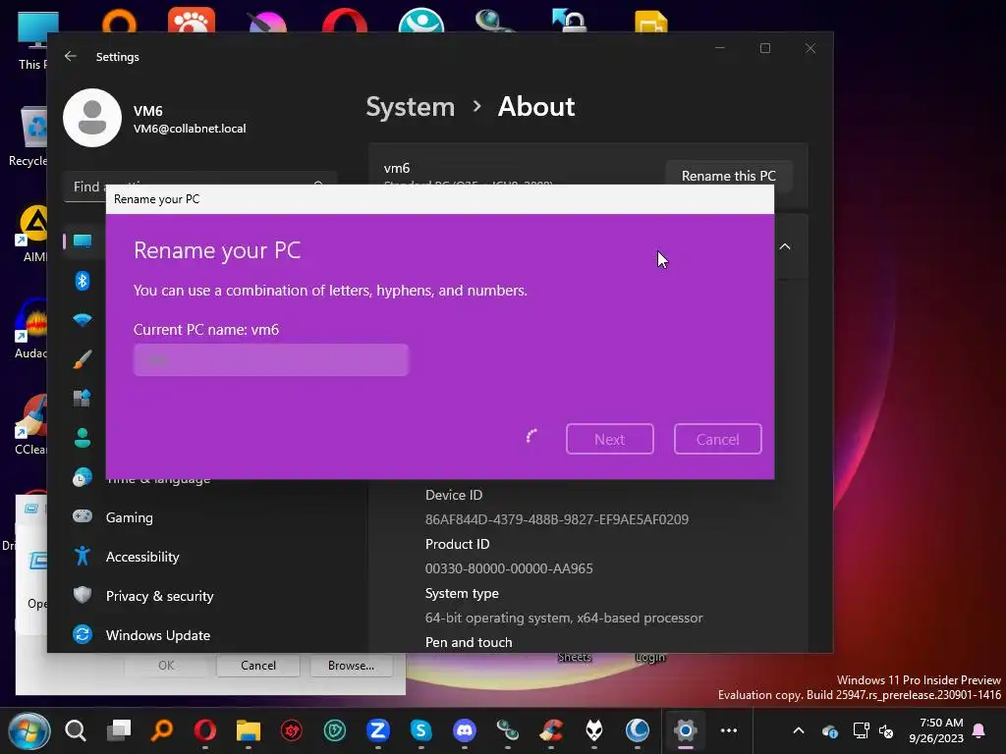
Task: Open the orange magnifier search app on taskbar
Action: (x=162, y=730)
